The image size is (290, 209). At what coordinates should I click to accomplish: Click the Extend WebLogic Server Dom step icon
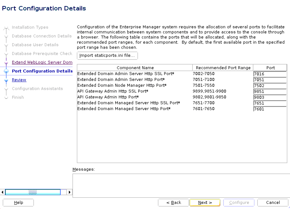[6, 62]
